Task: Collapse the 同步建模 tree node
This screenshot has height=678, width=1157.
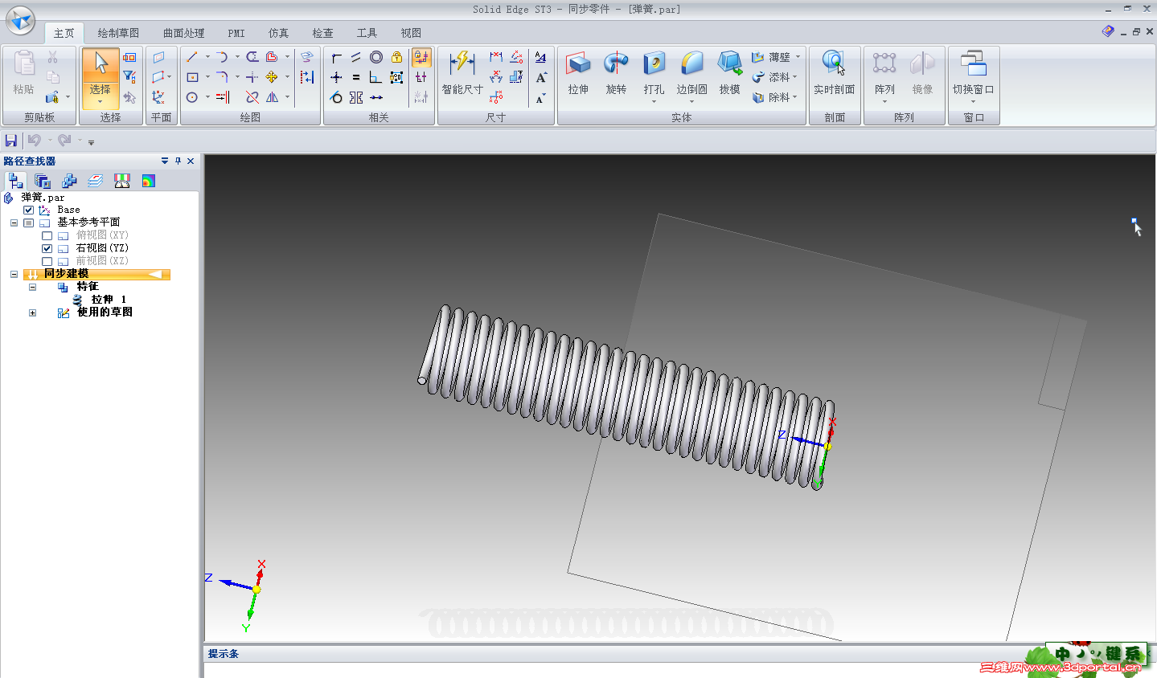Action: point(14,274)
